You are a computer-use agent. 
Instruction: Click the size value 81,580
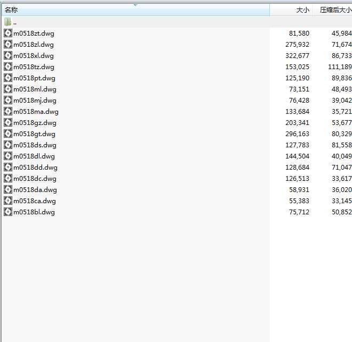click(299, 34)
